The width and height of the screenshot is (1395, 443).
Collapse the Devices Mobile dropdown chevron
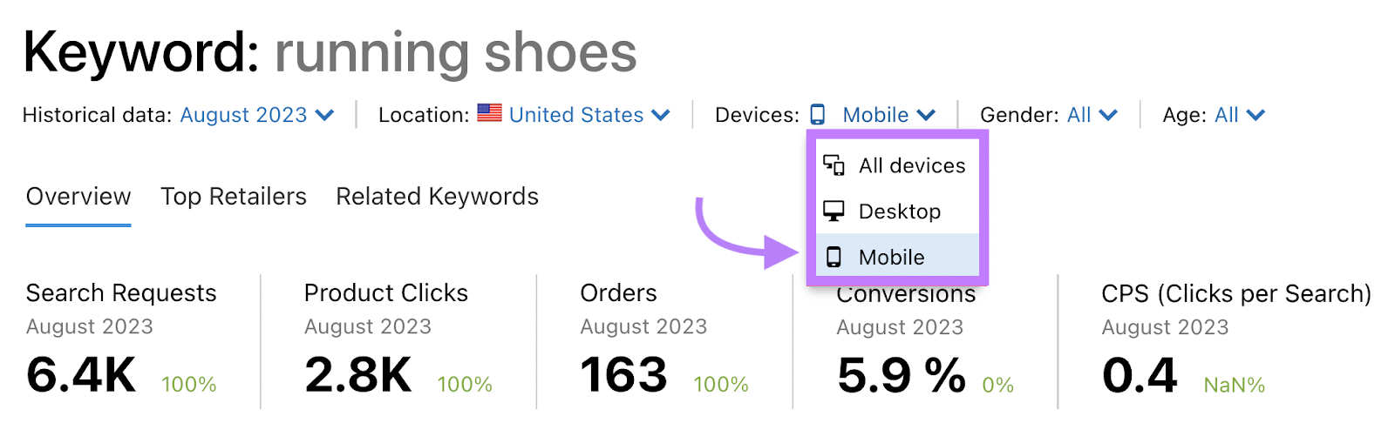click(x=927, y=115)
